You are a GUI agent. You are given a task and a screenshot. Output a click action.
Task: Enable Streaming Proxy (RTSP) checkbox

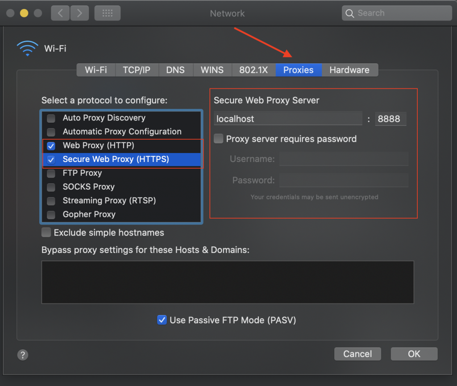tap(51, 201)
